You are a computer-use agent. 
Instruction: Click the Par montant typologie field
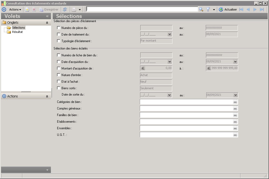coord(156,41)
